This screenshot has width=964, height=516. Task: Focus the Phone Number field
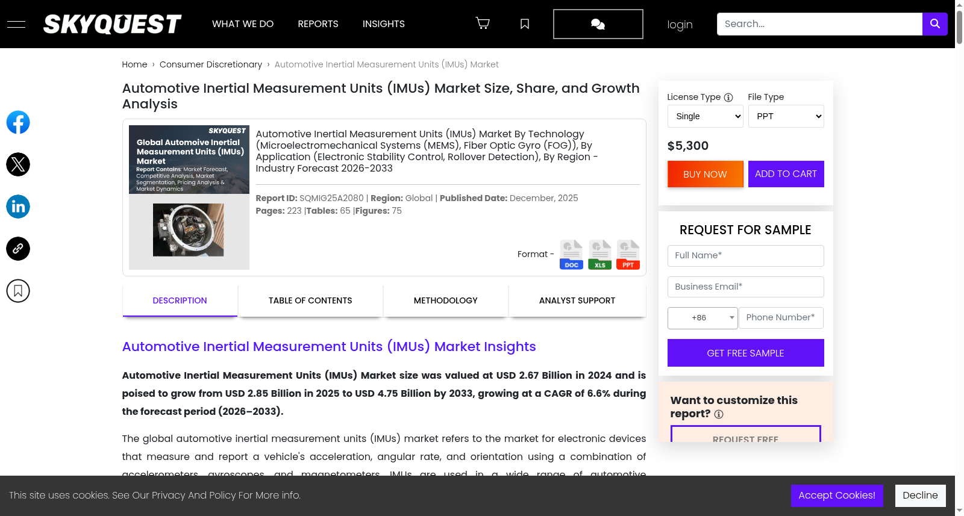click(x=781, y=318)
